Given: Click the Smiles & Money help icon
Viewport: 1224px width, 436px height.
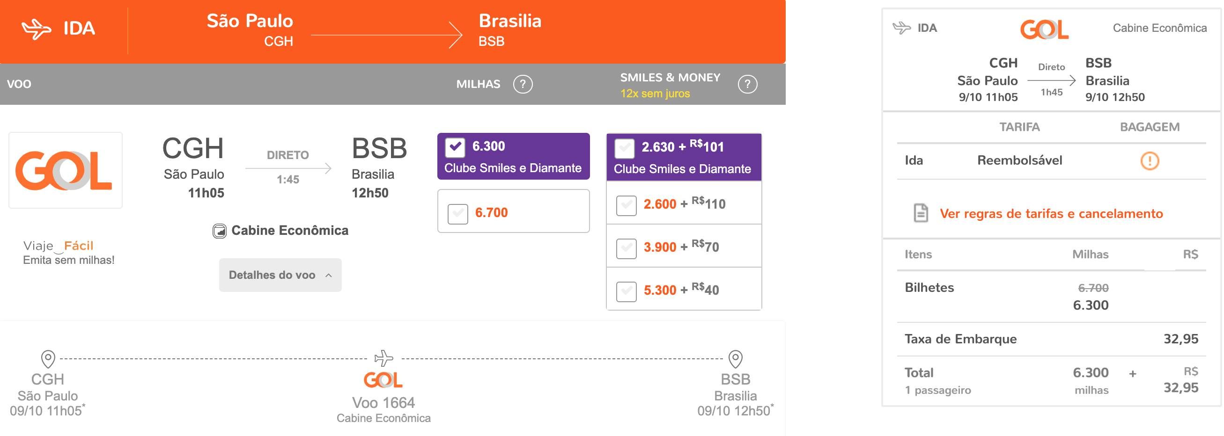Looking at the screenshot, I should (x=747, y=84).
